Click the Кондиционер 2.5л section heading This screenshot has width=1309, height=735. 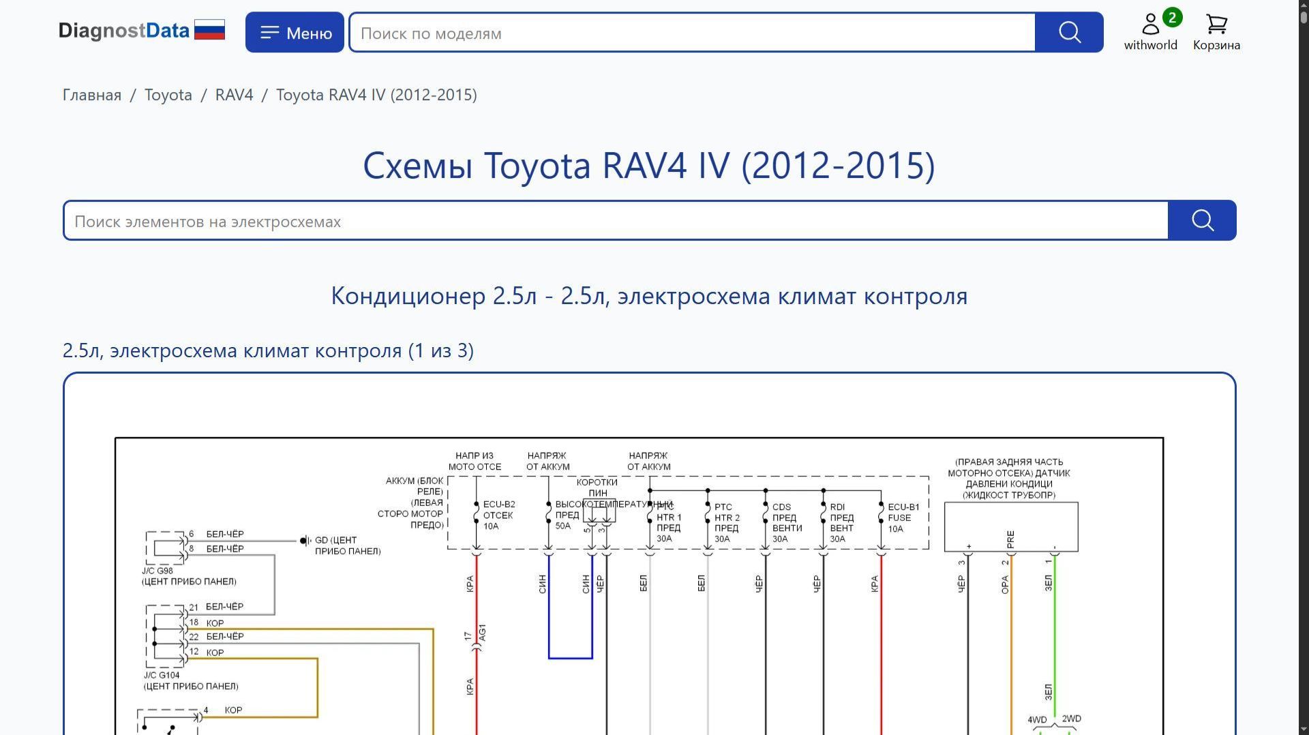click(x=649, y=296)
